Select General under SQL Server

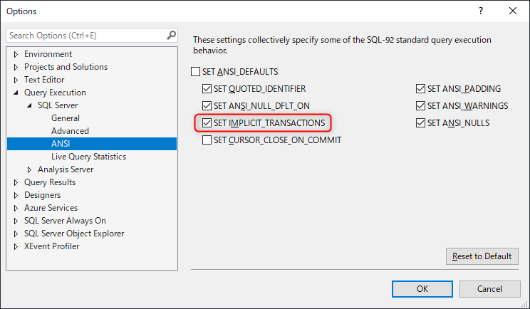(66, 118)
